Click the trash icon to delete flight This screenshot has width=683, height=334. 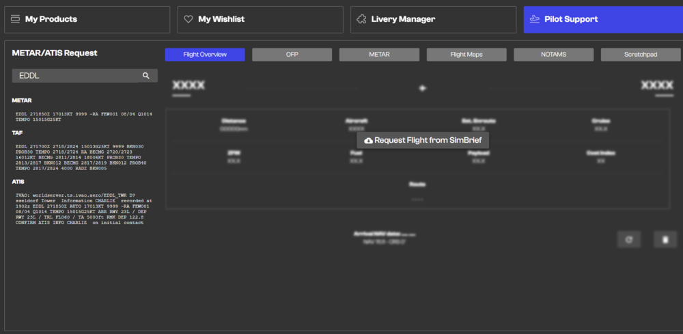pos(665,239)
